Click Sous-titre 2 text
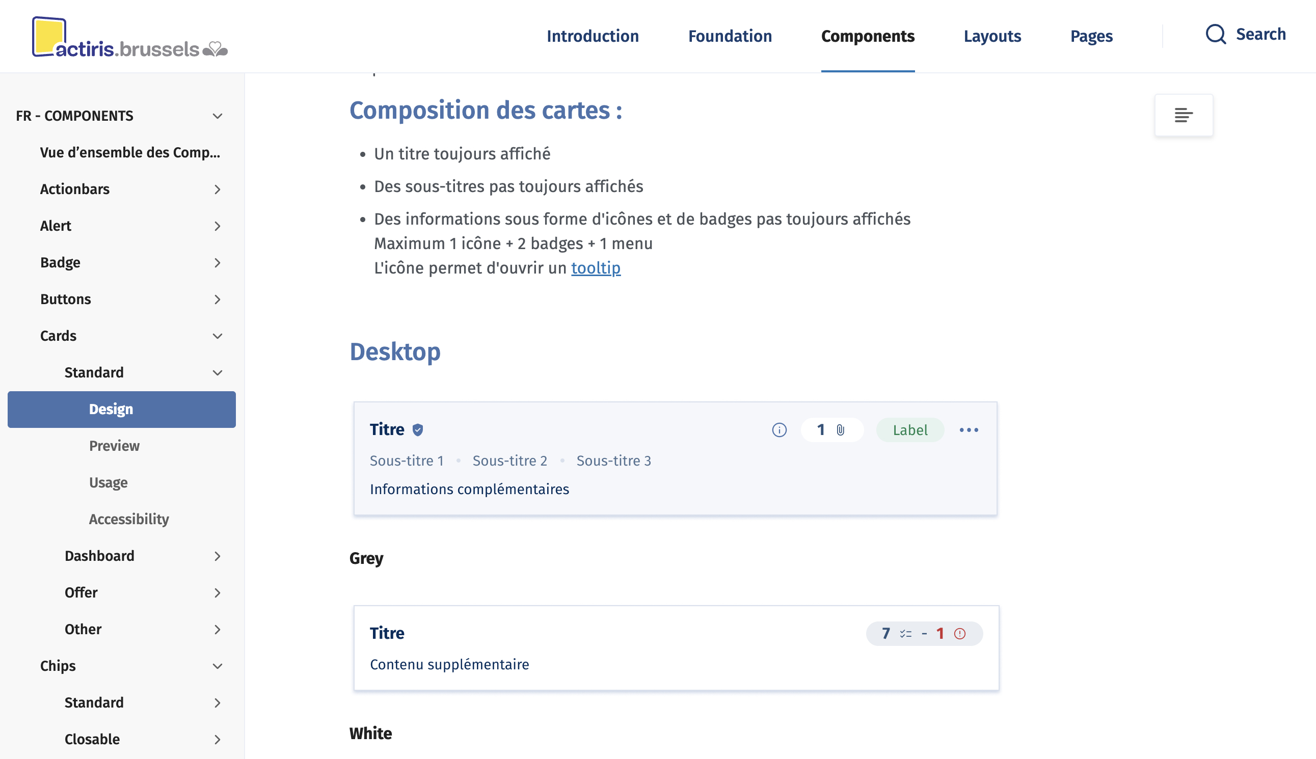 pyautogui.click(x=509, y=461)
